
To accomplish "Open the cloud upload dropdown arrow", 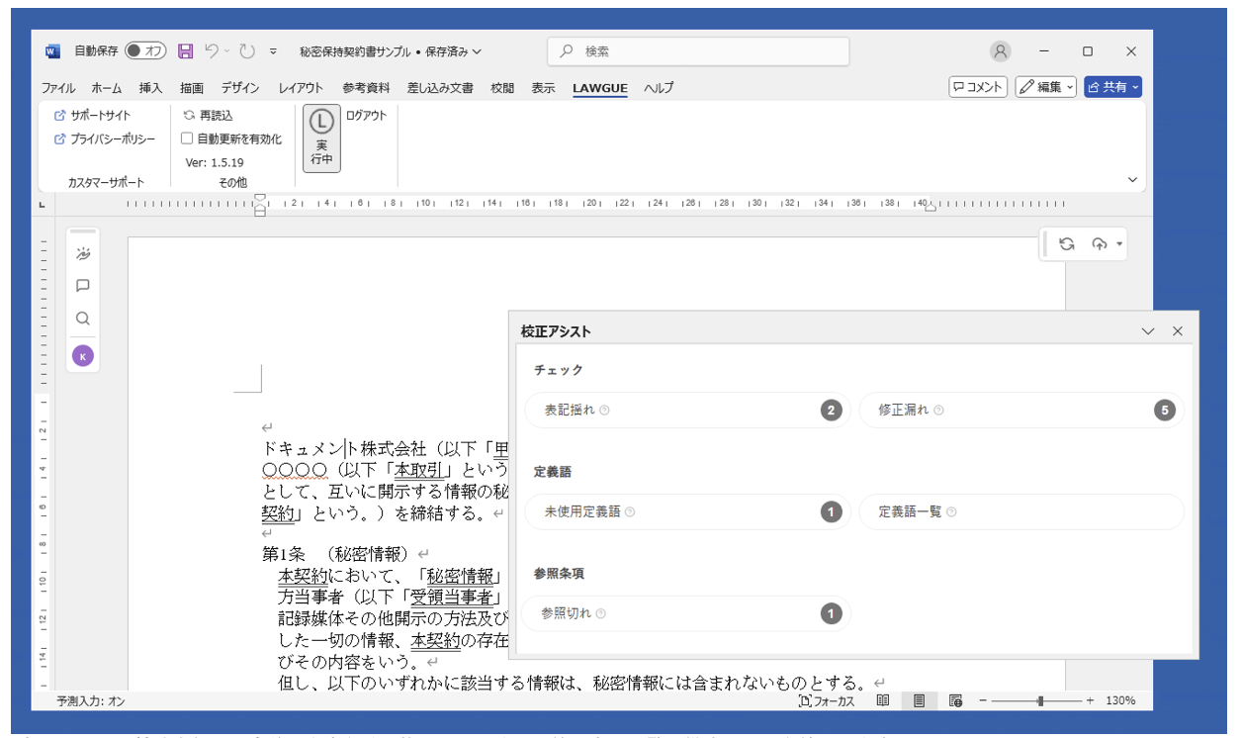I will coord(1119,244).
